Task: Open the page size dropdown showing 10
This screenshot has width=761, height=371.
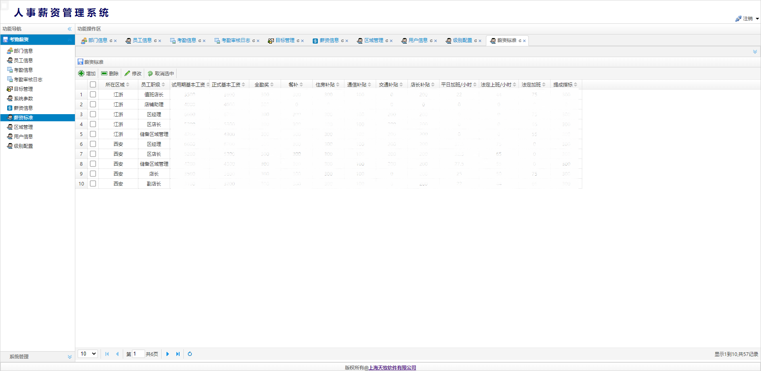Action: (88, 354)
